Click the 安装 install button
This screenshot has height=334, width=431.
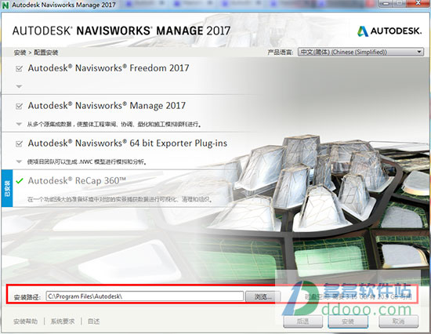[348, 321]
